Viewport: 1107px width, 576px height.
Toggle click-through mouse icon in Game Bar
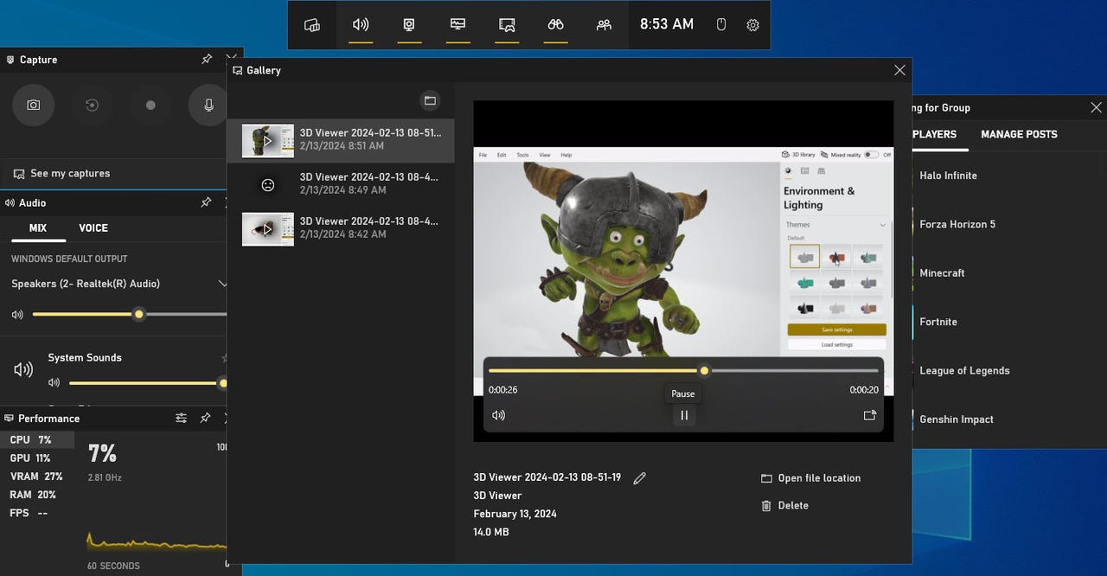[721, 25]
